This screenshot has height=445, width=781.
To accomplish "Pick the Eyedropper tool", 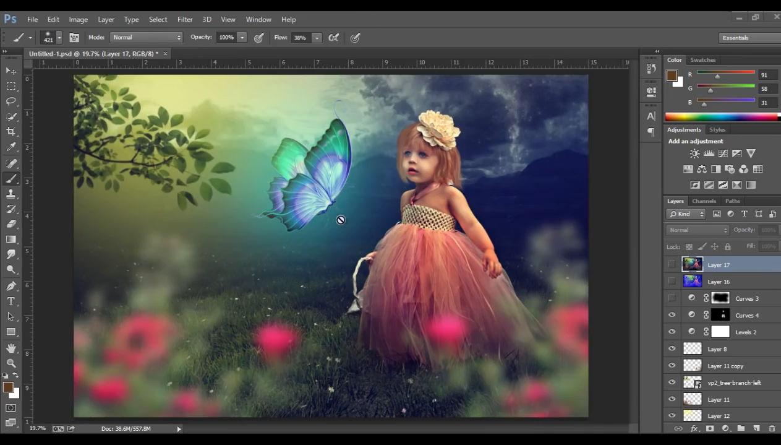I will click(11, 147).
